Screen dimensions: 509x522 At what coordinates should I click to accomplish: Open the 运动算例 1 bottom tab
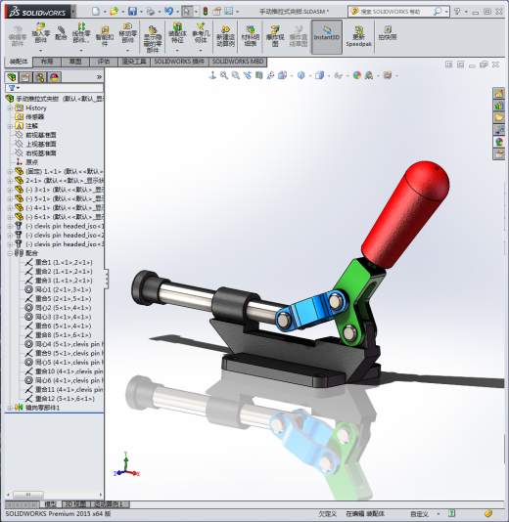[x=109, y=504]
